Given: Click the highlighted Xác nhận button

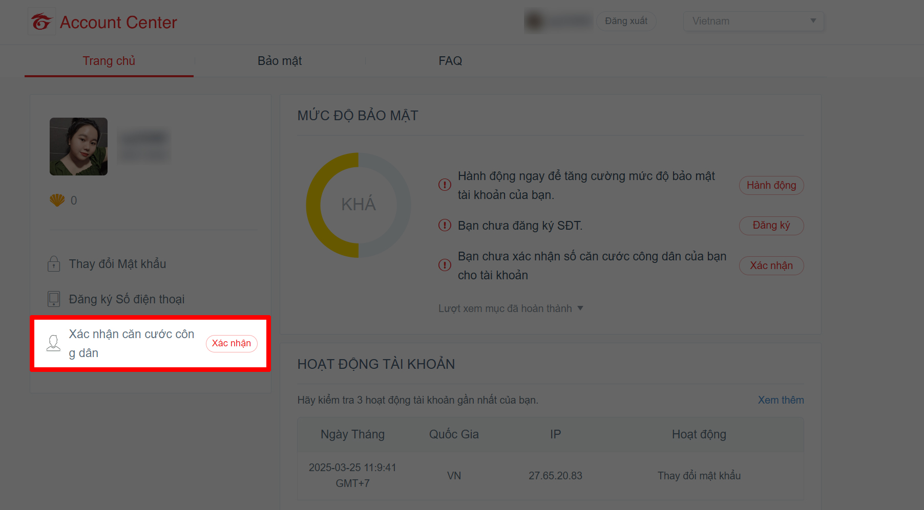Looking at the screenshot, I should point(232,343).
